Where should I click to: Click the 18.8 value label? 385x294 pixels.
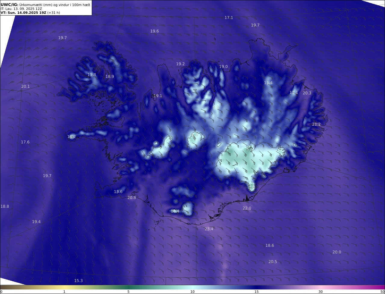click(5, 207)
